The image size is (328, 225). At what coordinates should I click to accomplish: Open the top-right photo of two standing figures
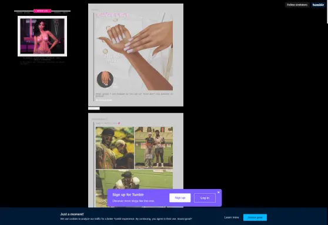(153, 148)
